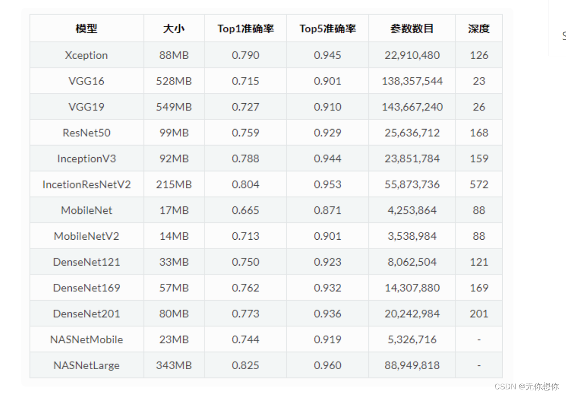Click the 92MB size value
The width and height of the screenshot is (566, 395).
coord(174,159)
